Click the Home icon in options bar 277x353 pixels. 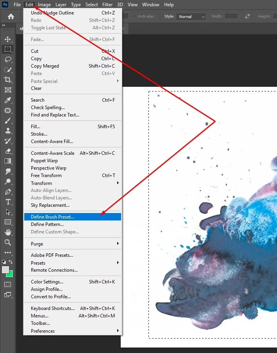pos(11,16)
